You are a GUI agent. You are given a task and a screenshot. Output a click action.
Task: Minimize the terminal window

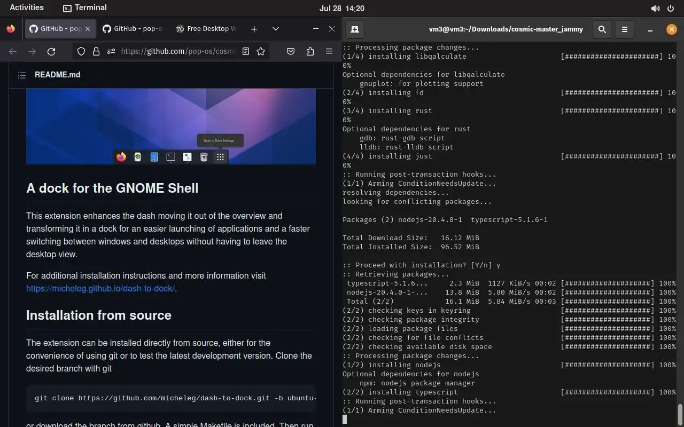pos(650,29)
